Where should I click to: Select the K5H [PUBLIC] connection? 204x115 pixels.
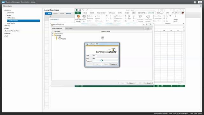62,39
